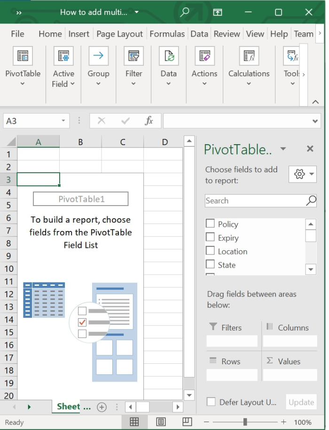
Task: Show more ribbon commands after Tools
Action: click(x=304, y=75)
